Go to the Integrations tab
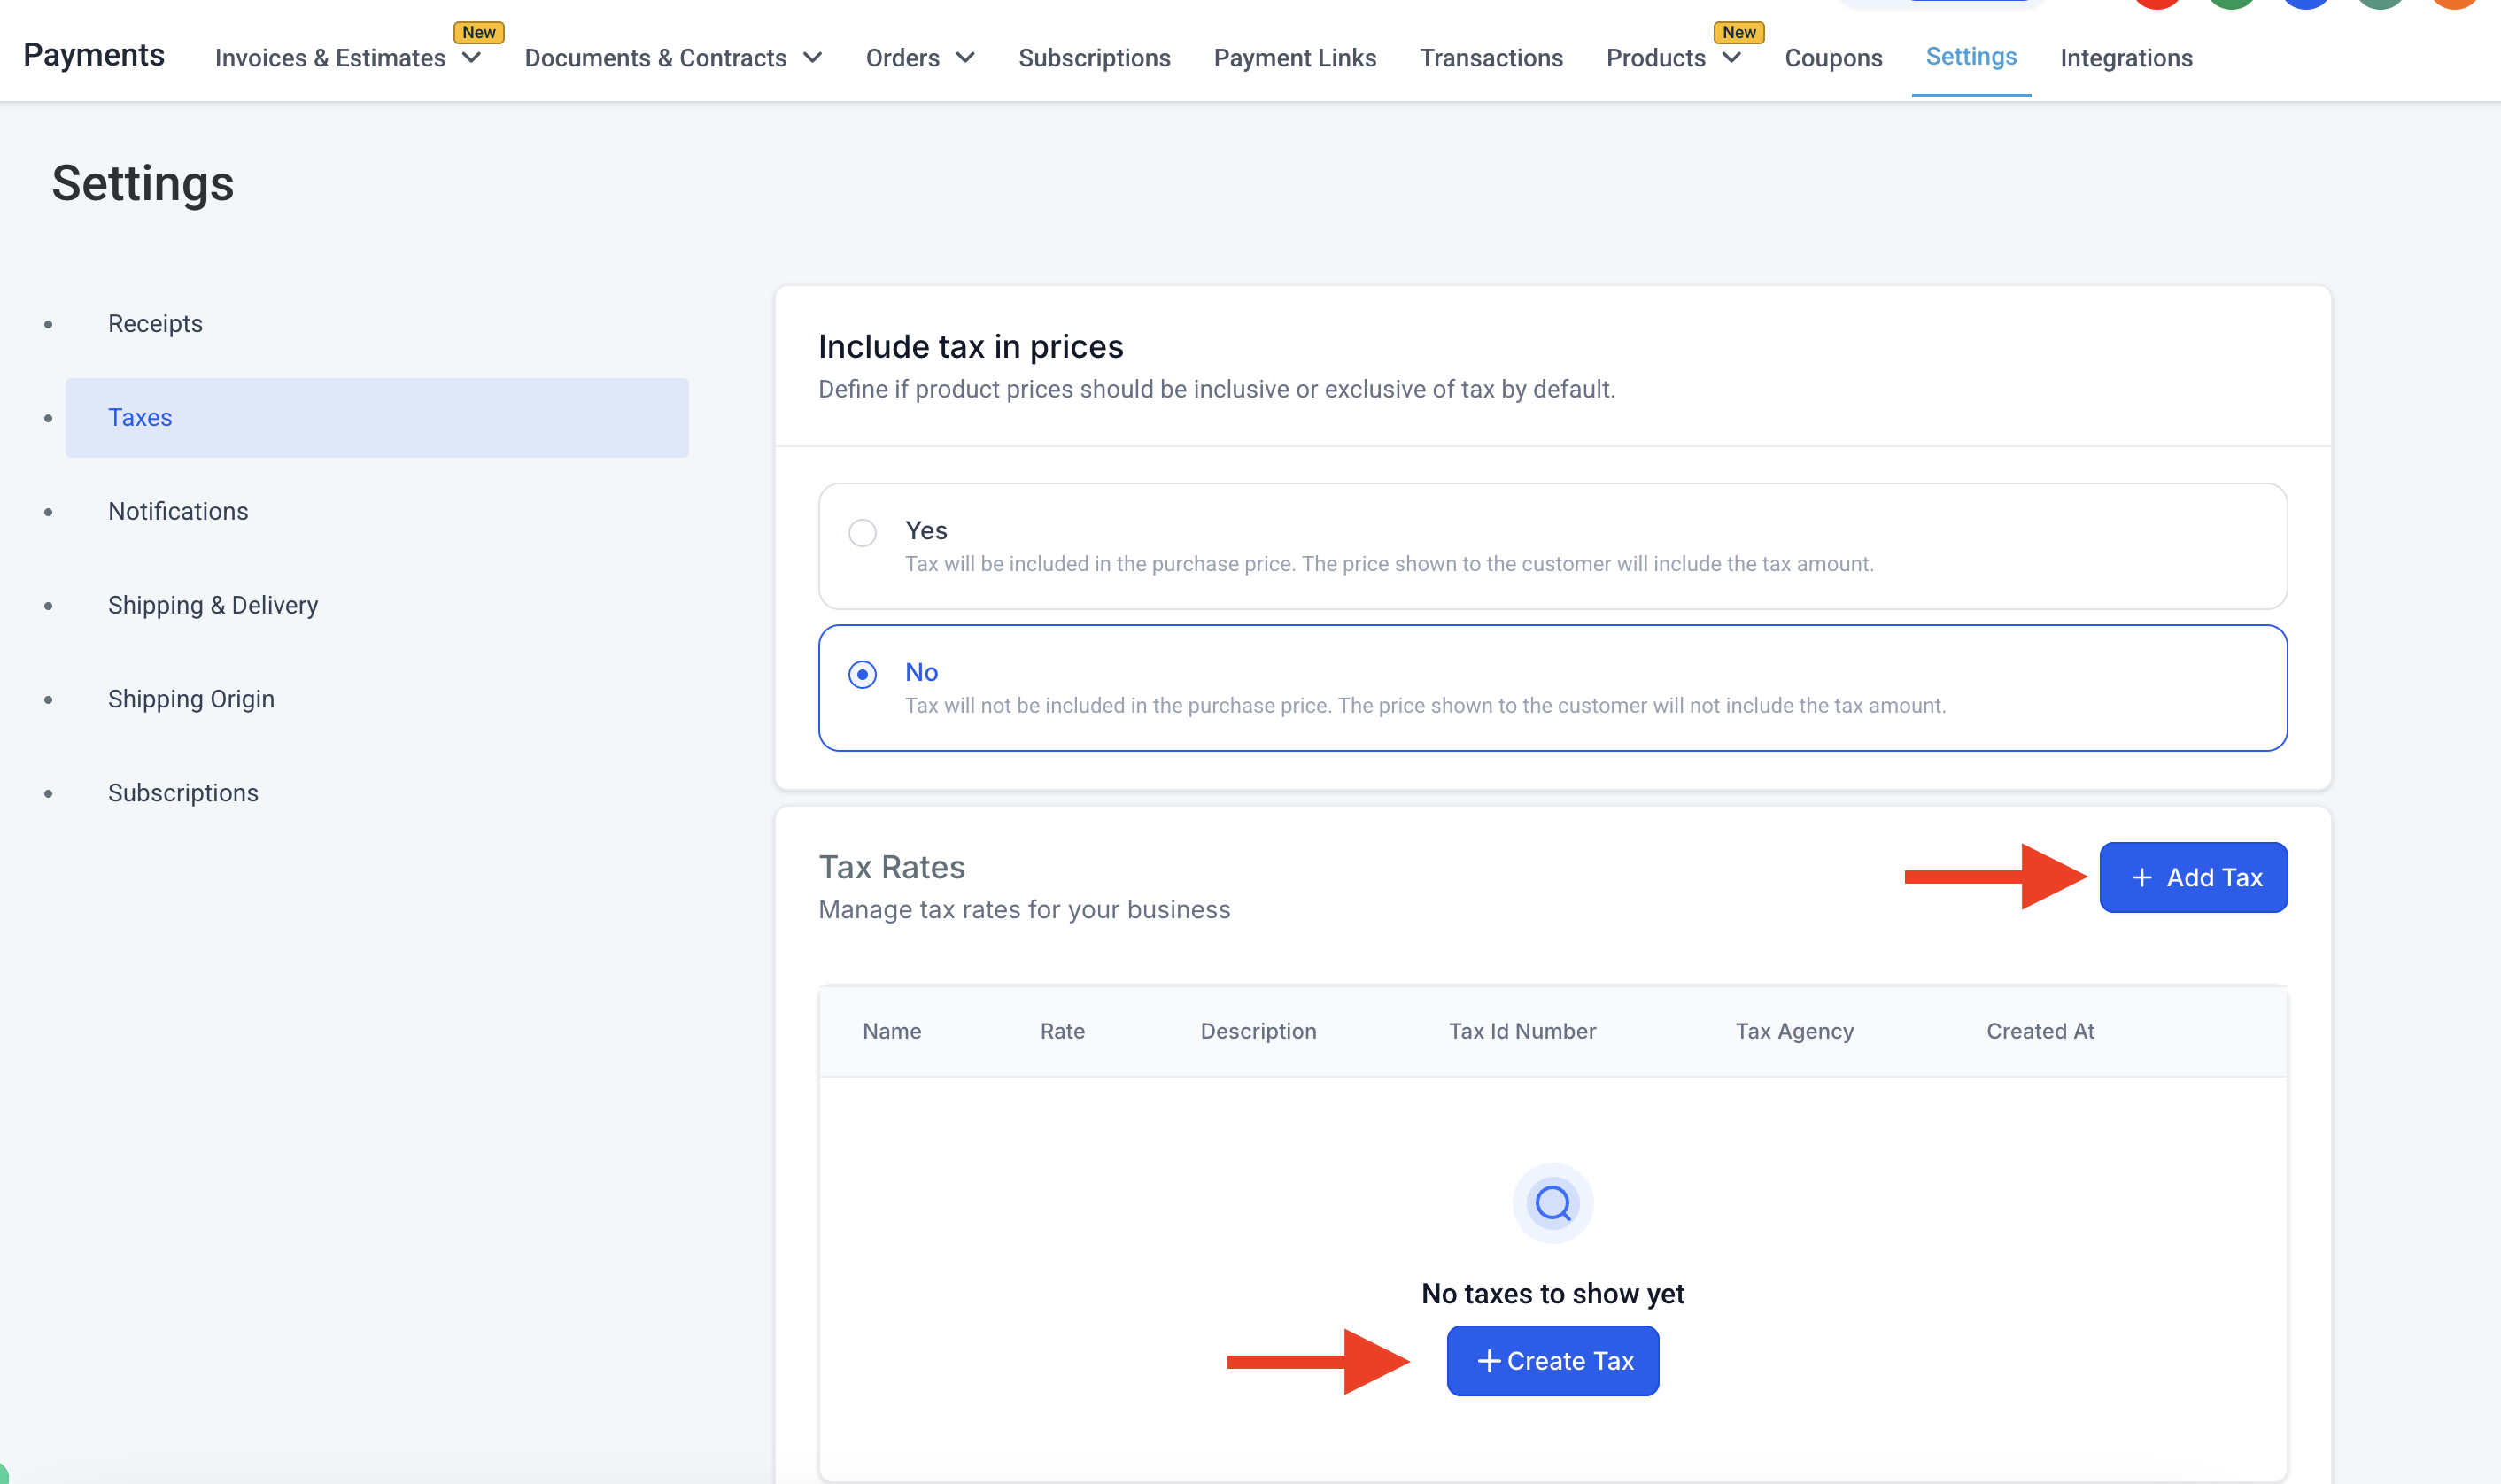This screenshot has width=2501, height=1484. click(2126, 58)
